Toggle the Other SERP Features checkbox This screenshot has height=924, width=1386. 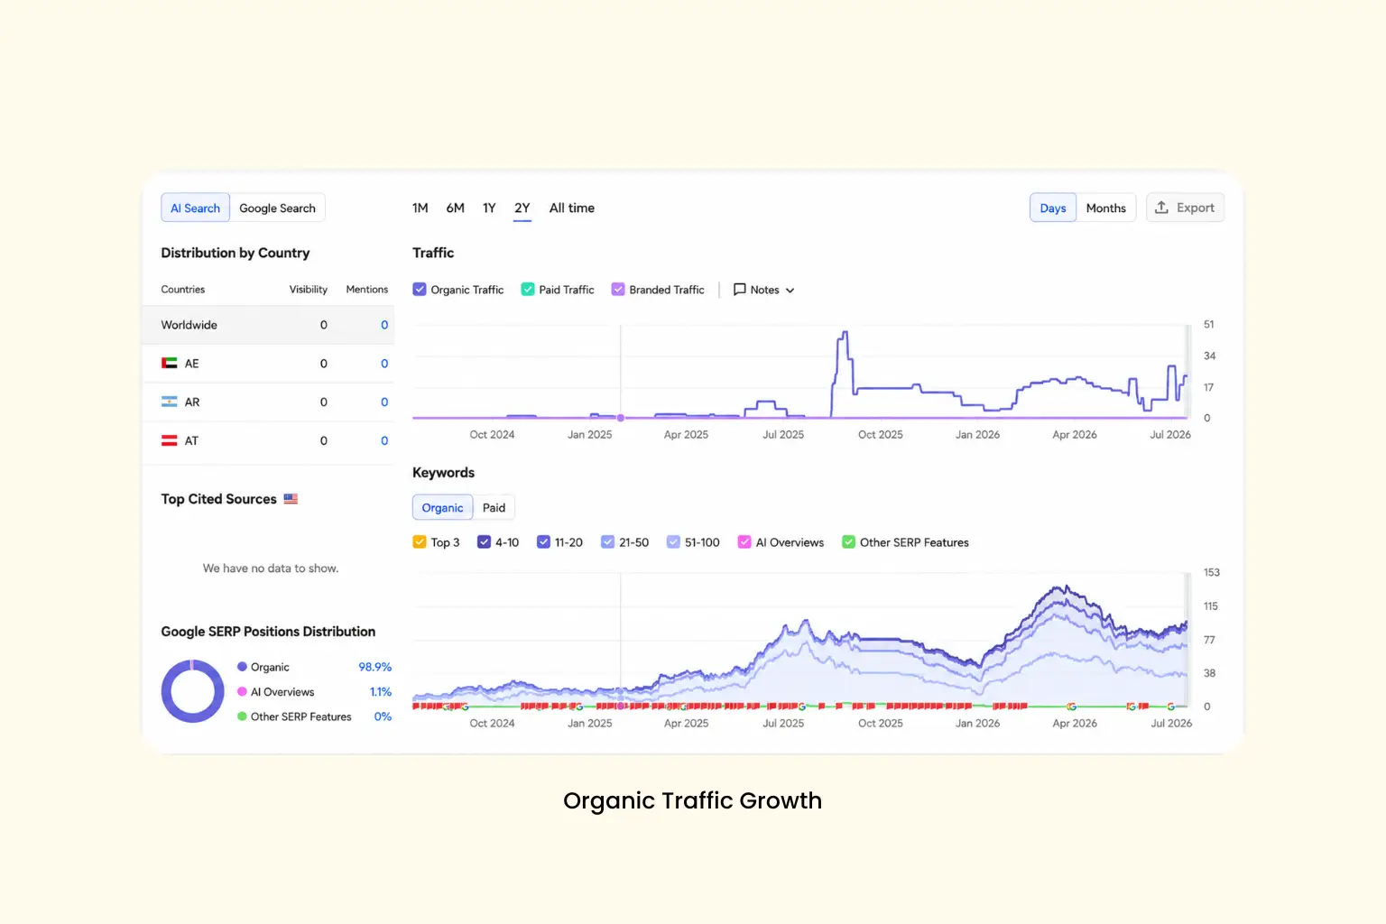pos(848,542)
